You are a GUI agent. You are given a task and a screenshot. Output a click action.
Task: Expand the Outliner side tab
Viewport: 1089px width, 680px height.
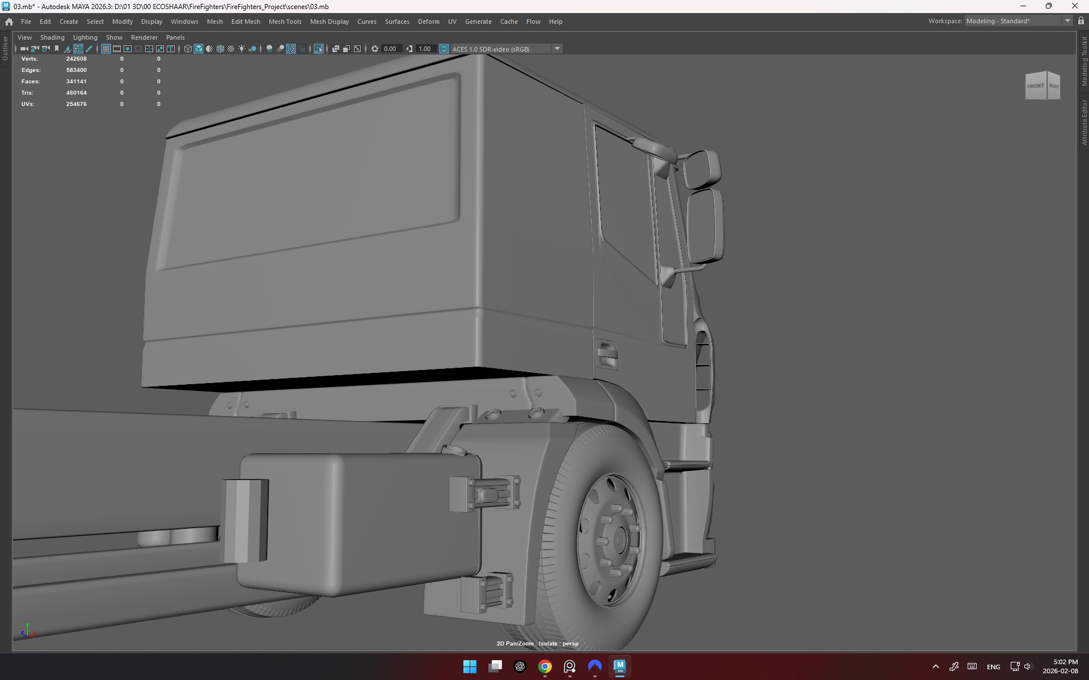pyautogui.click(x=5, y=48)
